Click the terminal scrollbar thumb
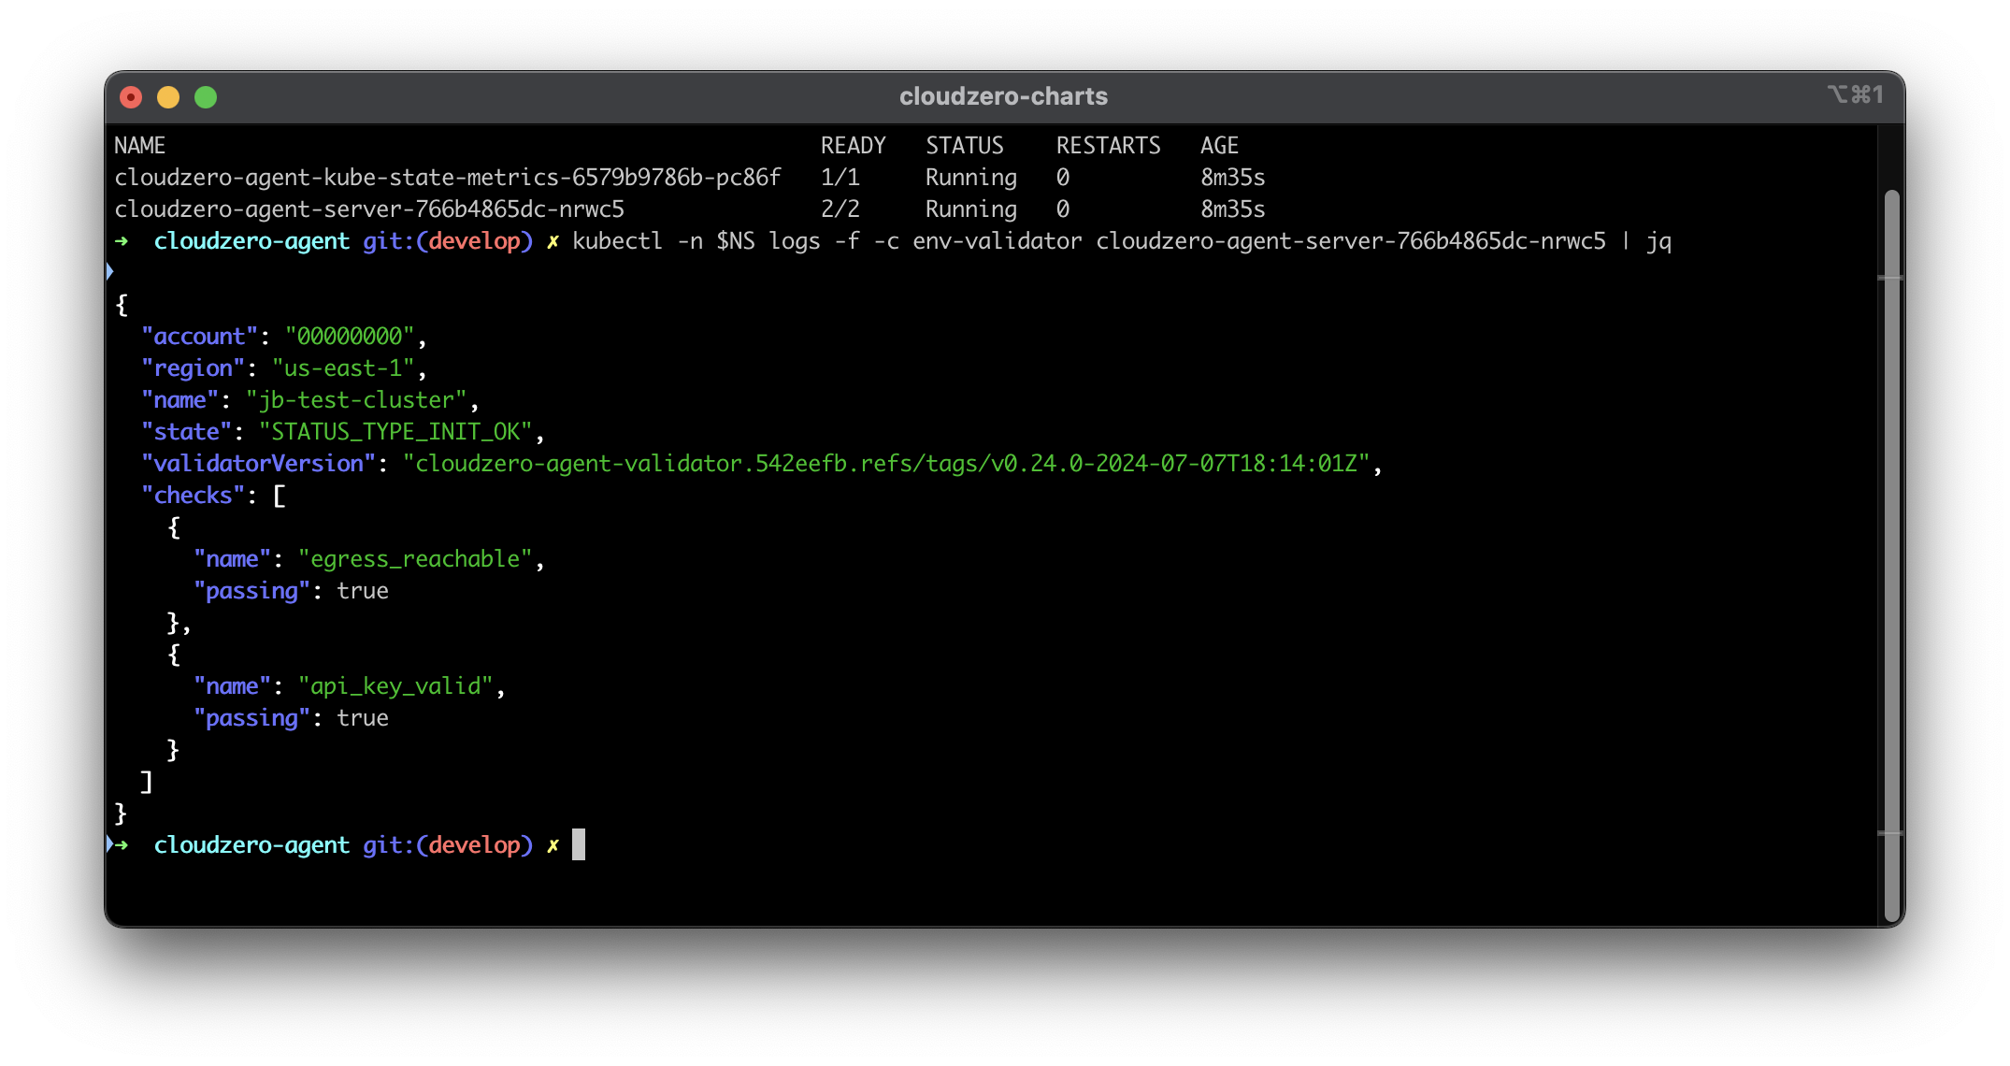 [x=1892, y=555]
